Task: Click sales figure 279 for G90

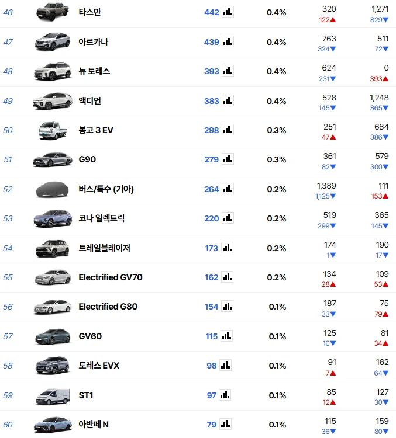Action: pyautogui.click(x=212, y=159)
